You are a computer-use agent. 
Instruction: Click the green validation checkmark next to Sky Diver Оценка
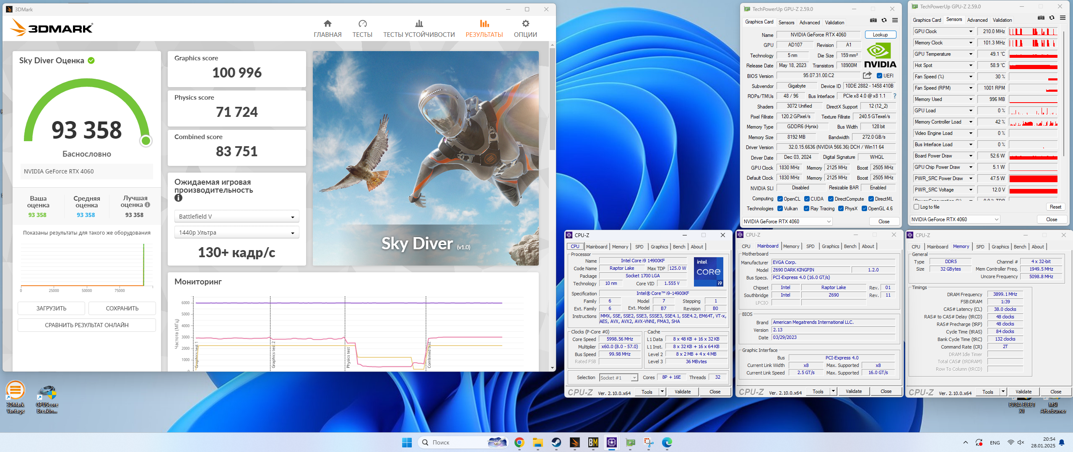pos(91,61)
